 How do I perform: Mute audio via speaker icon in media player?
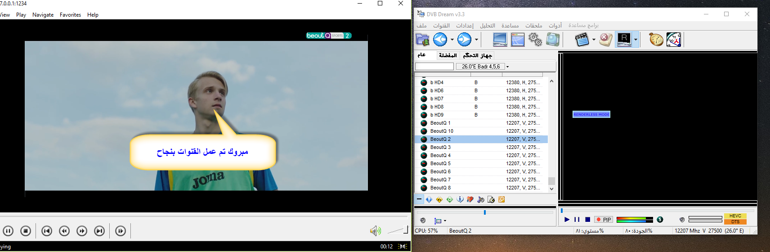point(375,231)
